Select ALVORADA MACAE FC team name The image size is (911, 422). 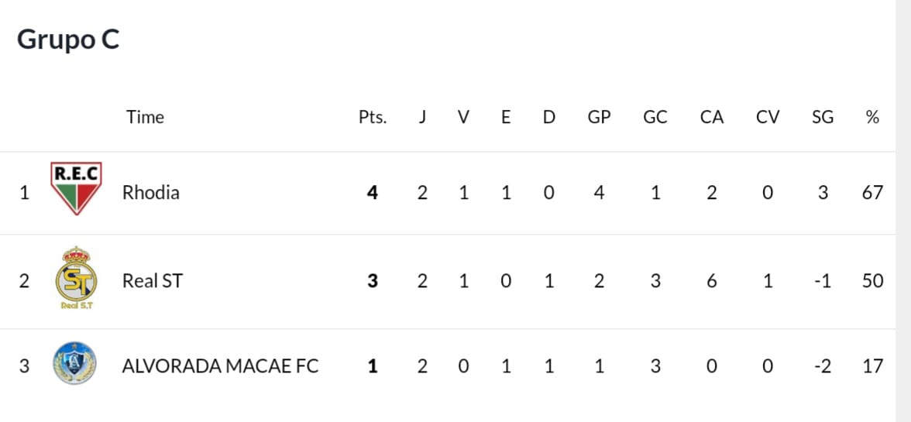(220, 365)
